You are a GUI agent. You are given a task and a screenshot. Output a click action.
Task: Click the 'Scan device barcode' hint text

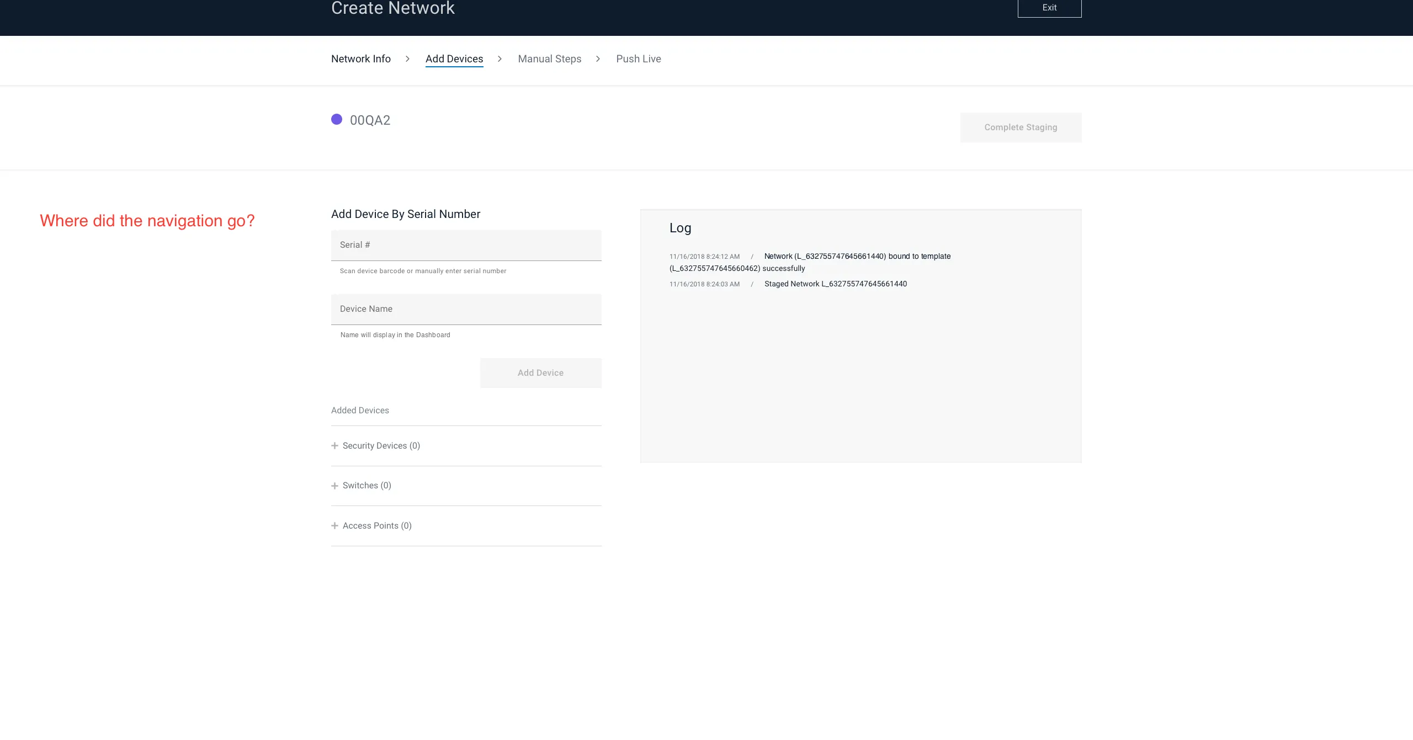pos(423,271)
